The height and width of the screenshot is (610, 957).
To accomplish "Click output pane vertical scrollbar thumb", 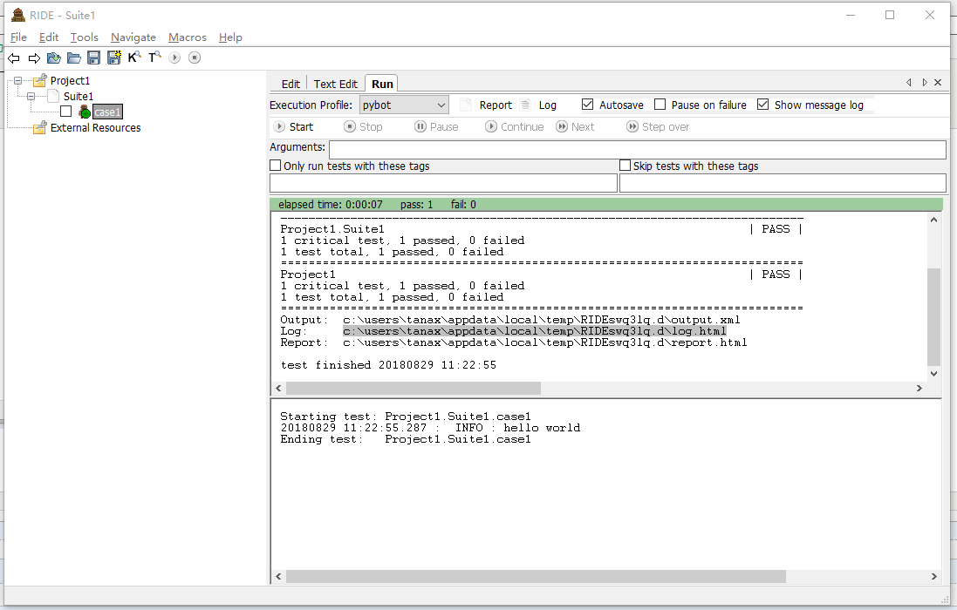I will 933,317.
